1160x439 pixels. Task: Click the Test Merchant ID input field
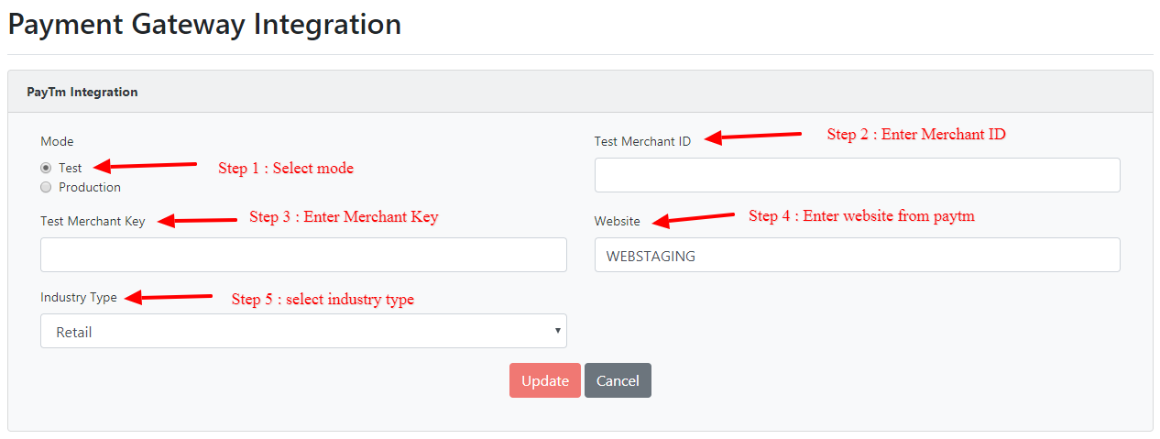coord(857,175)
